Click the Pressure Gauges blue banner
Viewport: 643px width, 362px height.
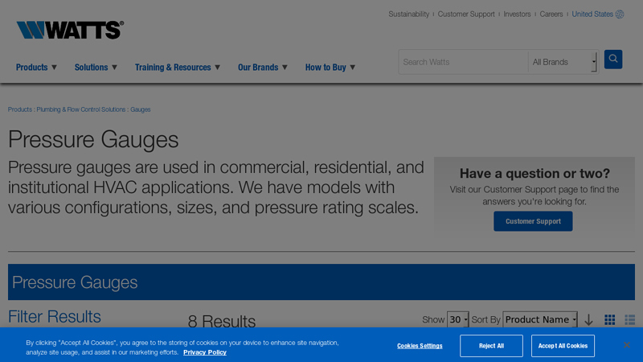click(321, 282)
